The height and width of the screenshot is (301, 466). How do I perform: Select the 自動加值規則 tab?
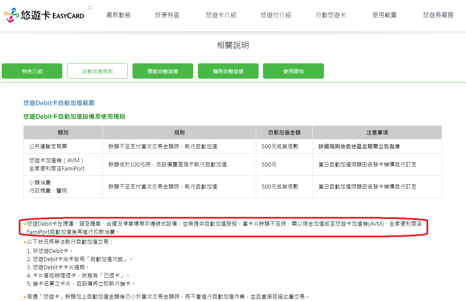pyautogui.click(x=97, y=71)
